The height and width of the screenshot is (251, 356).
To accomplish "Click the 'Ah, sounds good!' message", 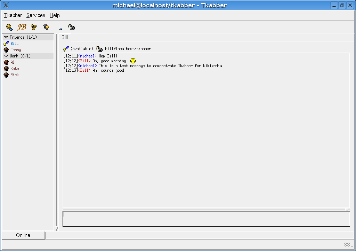I will pyautogui.click(x=109, y=70).
